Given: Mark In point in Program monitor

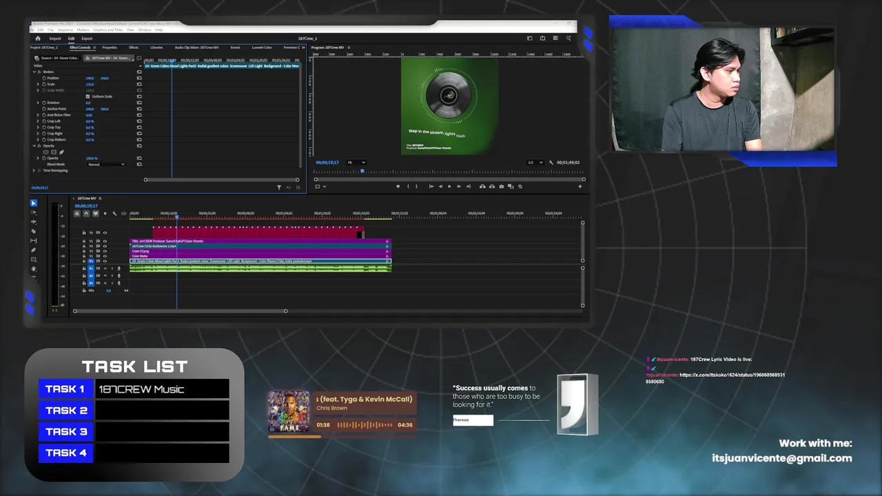Looking at the screenshot, I should [408, 186].
